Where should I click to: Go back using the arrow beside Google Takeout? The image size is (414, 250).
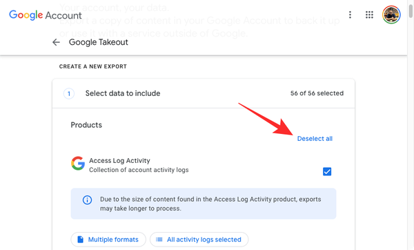(x=56, y=42)
